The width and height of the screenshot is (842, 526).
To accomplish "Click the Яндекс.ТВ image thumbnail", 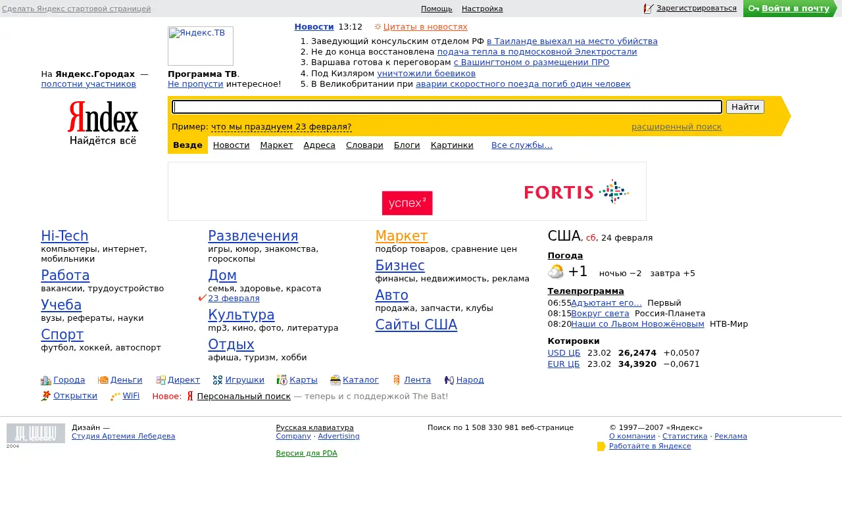I will pyautogui.click(x=201, y=46).
